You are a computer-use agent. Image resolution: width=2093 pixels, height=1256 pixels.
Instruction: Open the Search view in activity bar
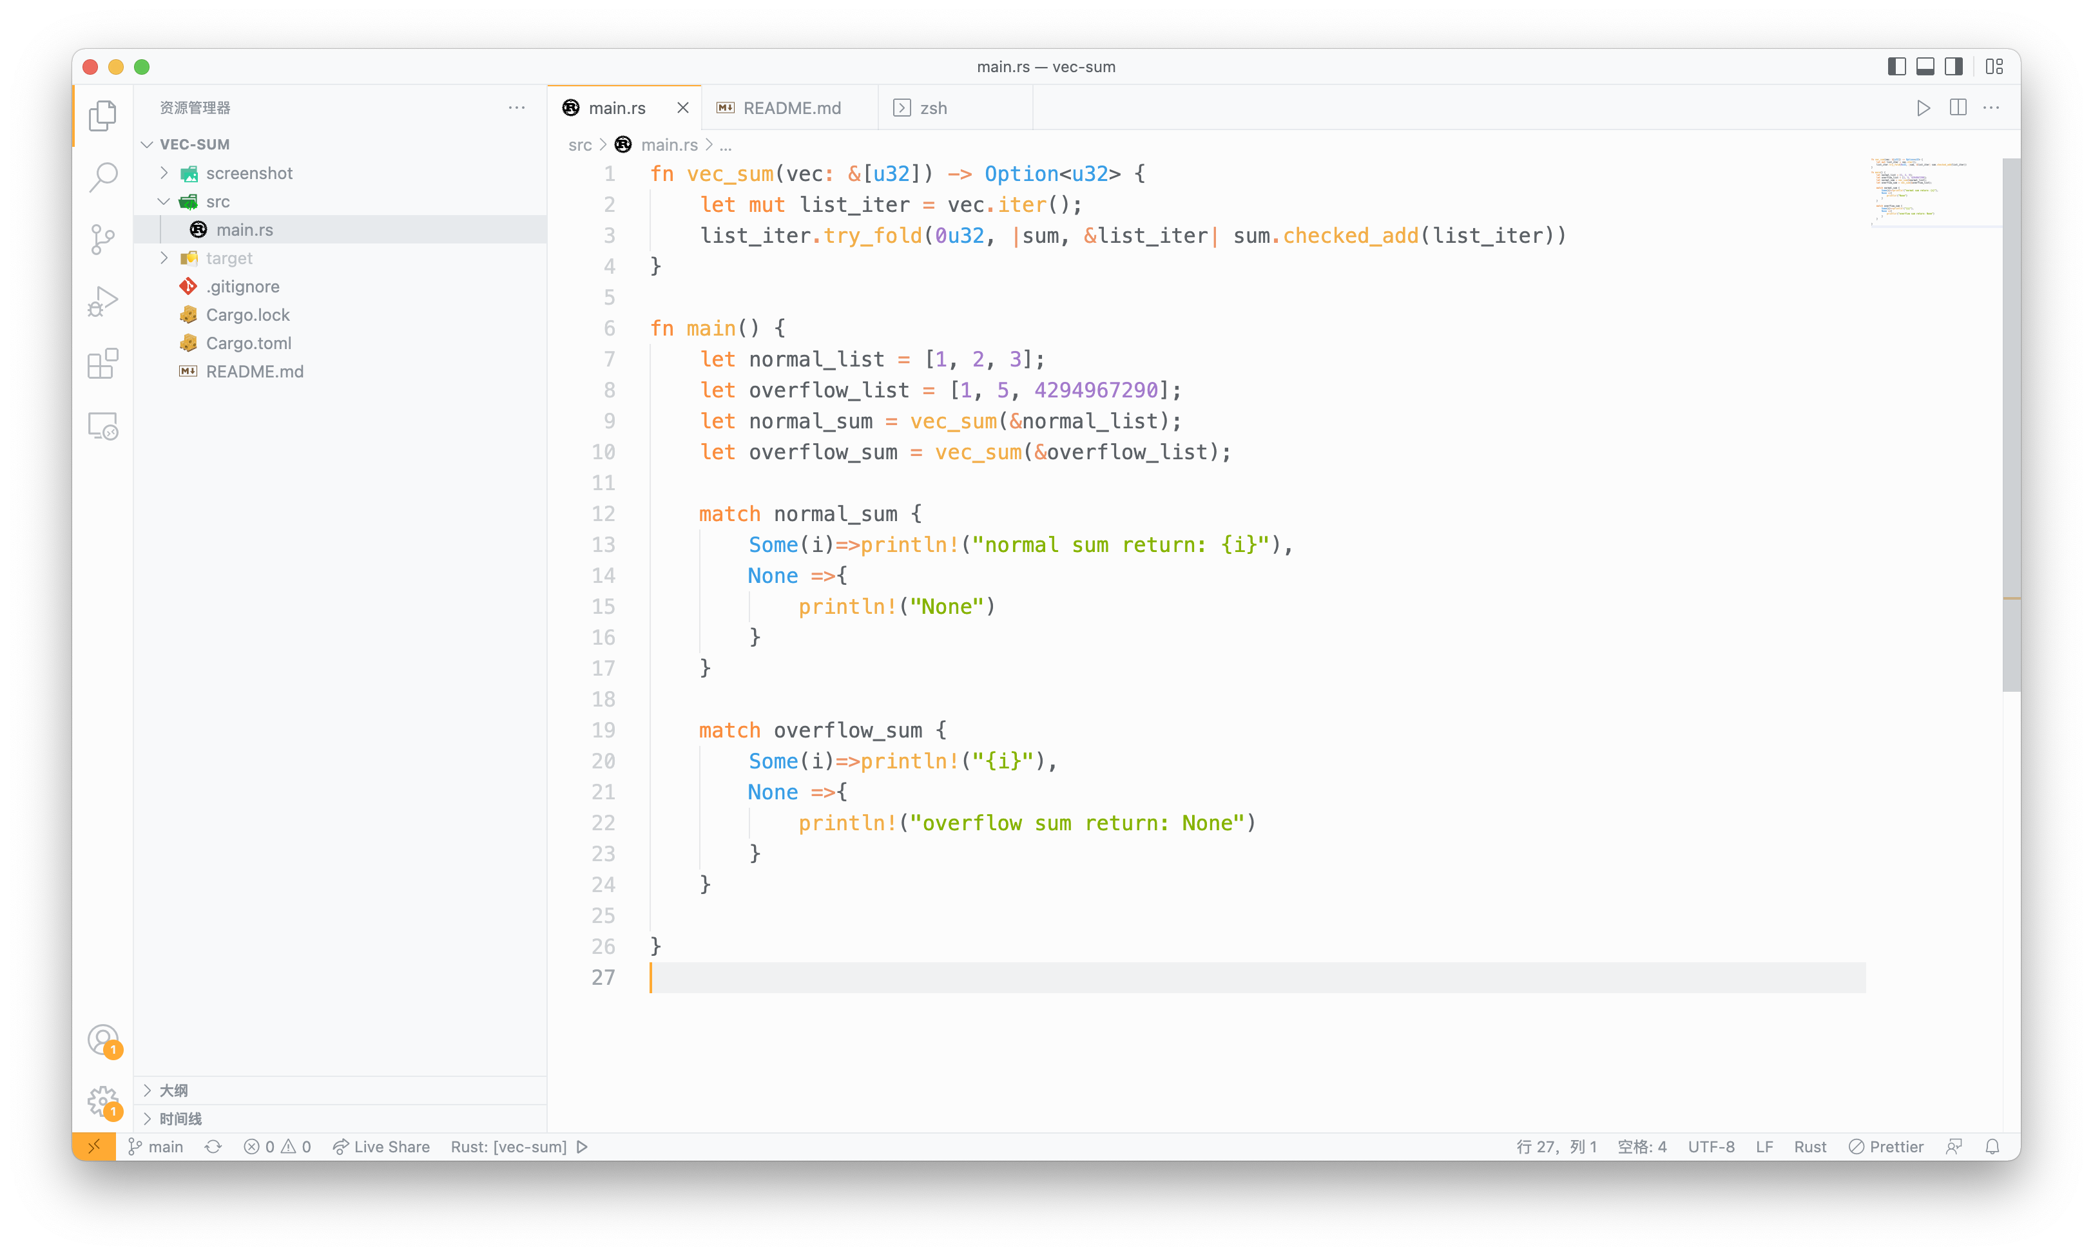tap(102, 178)
